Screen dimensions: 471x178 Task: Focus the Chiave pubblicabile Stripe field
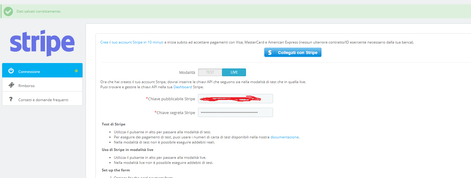click(235, 99)
